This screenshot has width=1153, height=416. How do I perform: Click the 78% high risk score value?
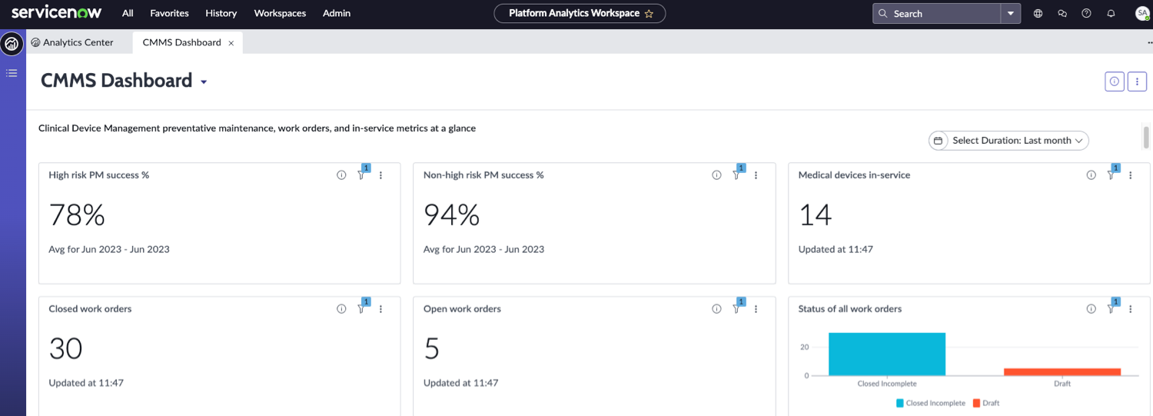pyautogui.click(x=77, y=215)
